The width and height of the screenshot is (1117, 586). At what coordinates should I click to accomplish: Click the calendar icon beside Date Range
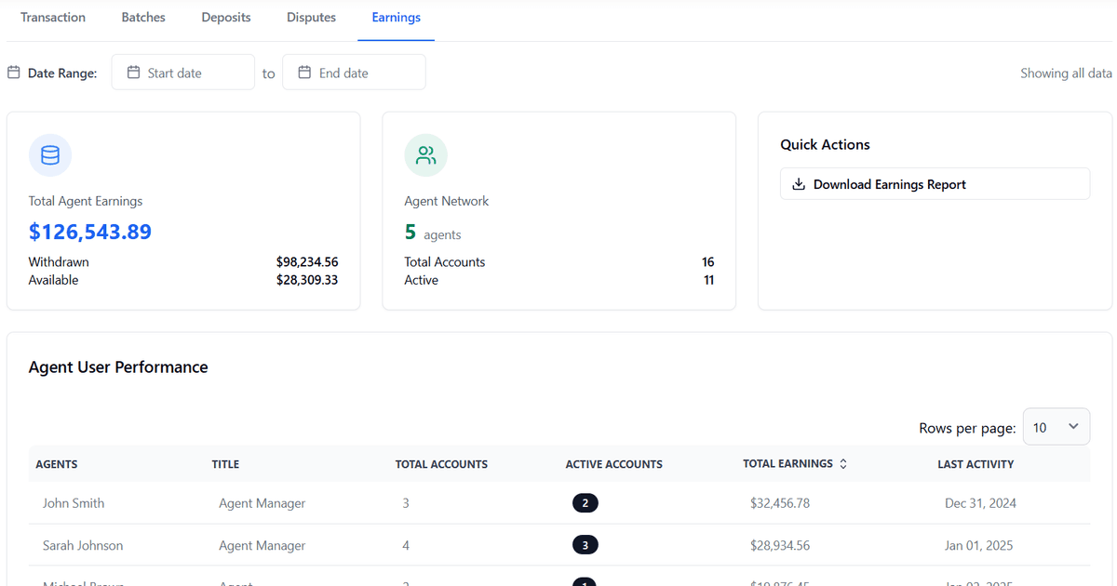point(14,73)
